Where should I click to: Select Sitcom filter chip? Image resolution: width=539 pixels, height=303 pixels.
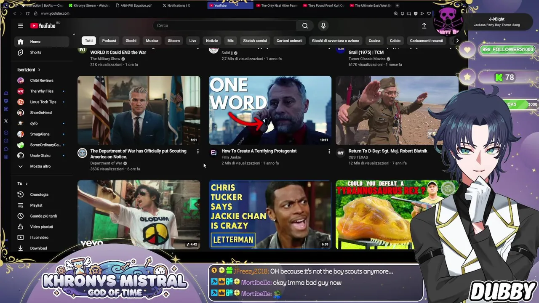pos(174,41)
